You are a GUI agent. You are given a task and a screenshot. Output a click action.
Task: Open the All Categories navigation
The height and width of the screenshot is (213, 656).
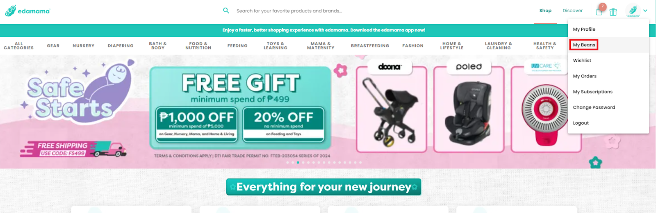(x=19, y=46)
